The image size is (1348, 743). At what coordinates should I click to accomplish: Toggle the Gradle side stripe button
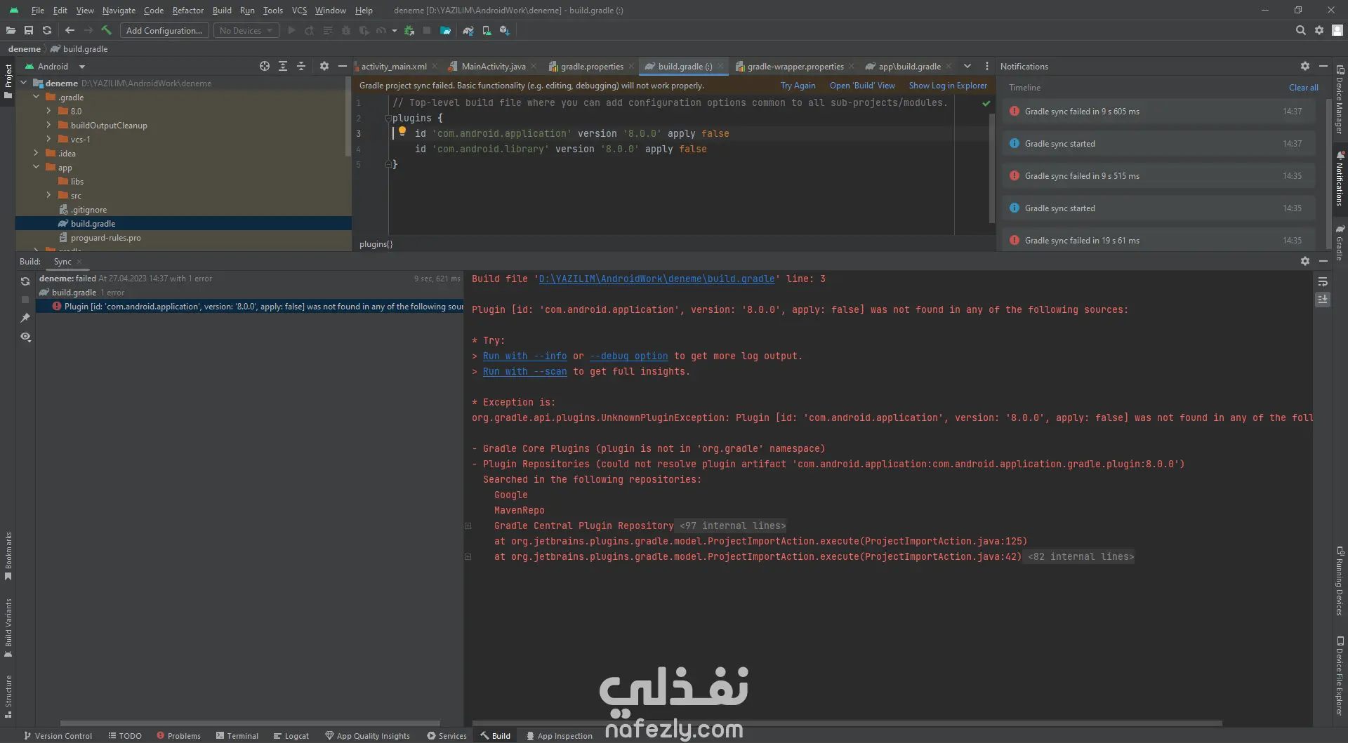1340,243
